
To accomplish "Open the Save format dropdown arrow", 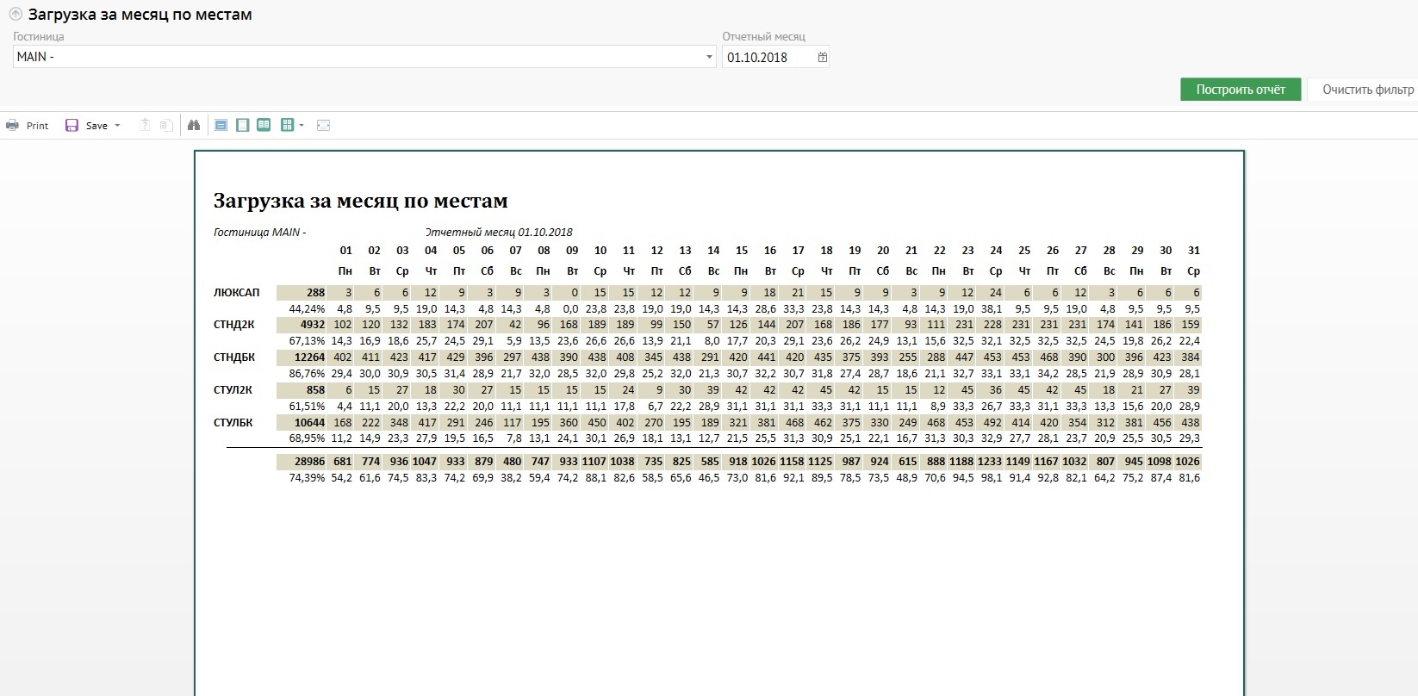I will pos(117,126).
